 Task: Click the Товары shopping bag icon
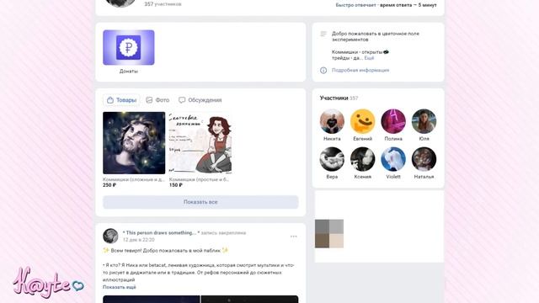[110, 100]
